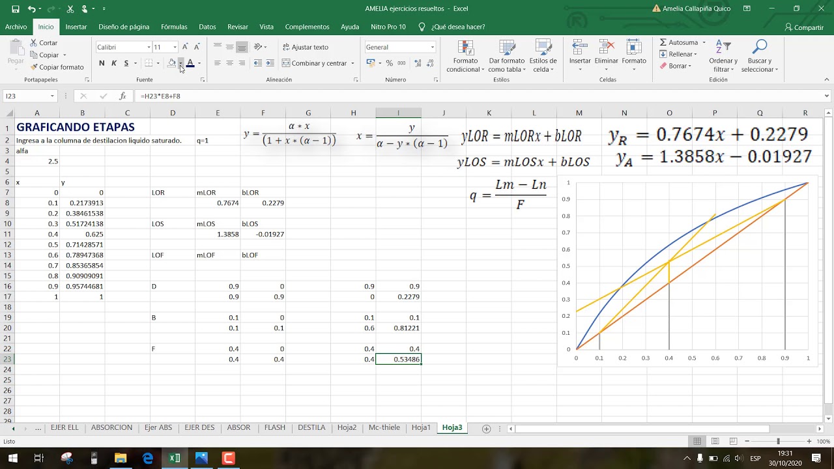Align text right
Screen dimensions: 834x469
pyautogui.click(x=242, y=63)
